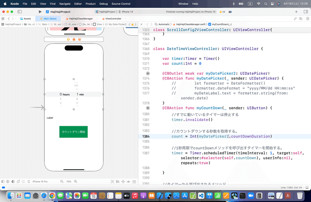Enable code review mode icon
311x202 pixels.
pos(301,19)
